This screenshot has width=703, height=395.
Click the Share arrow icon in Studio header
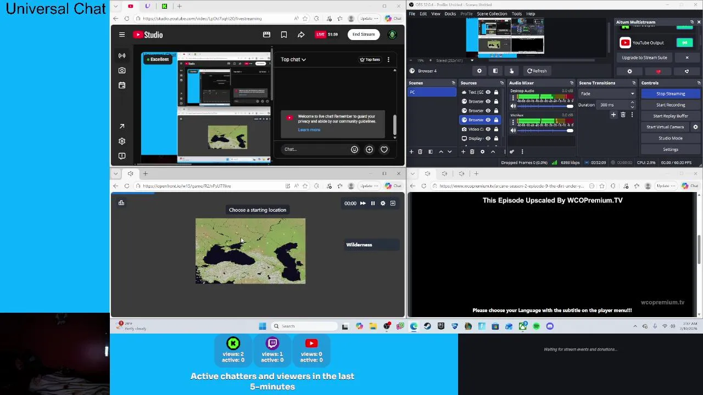coord(301,35)
